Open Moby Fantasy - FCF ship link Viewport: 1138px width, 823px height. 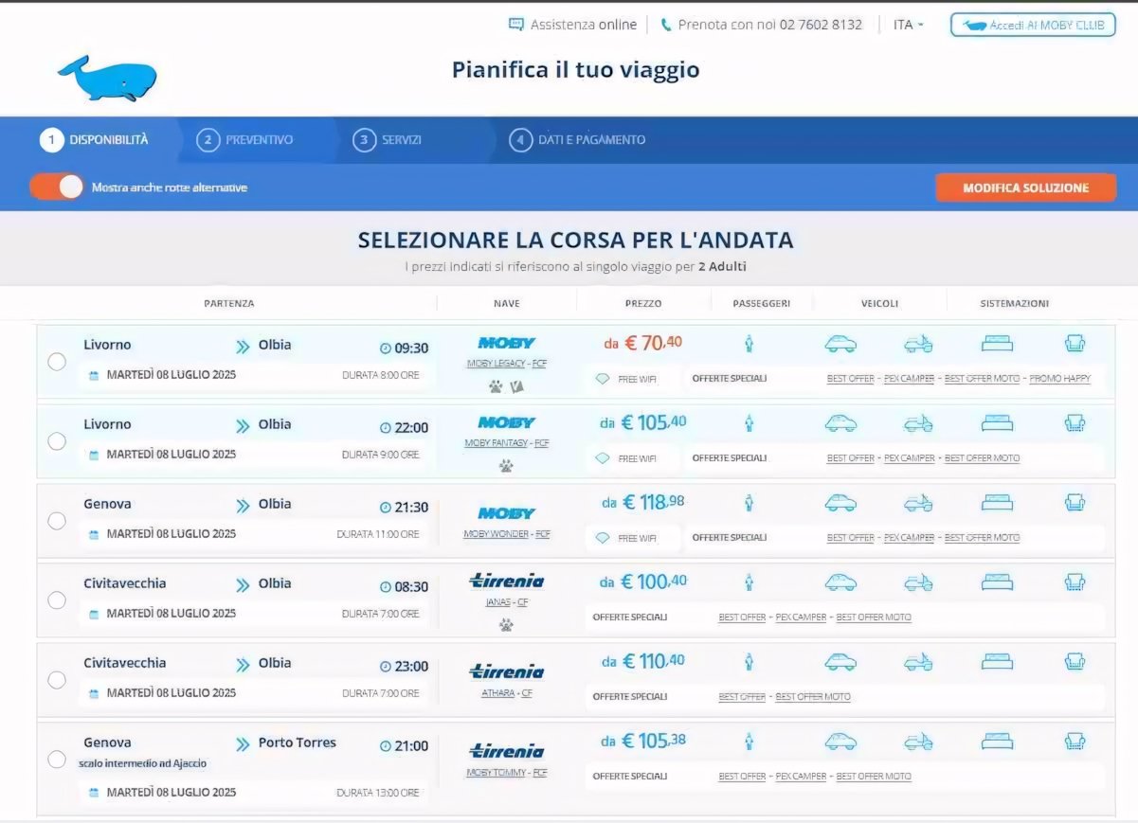pyautogui.click(x=507, y=443)
